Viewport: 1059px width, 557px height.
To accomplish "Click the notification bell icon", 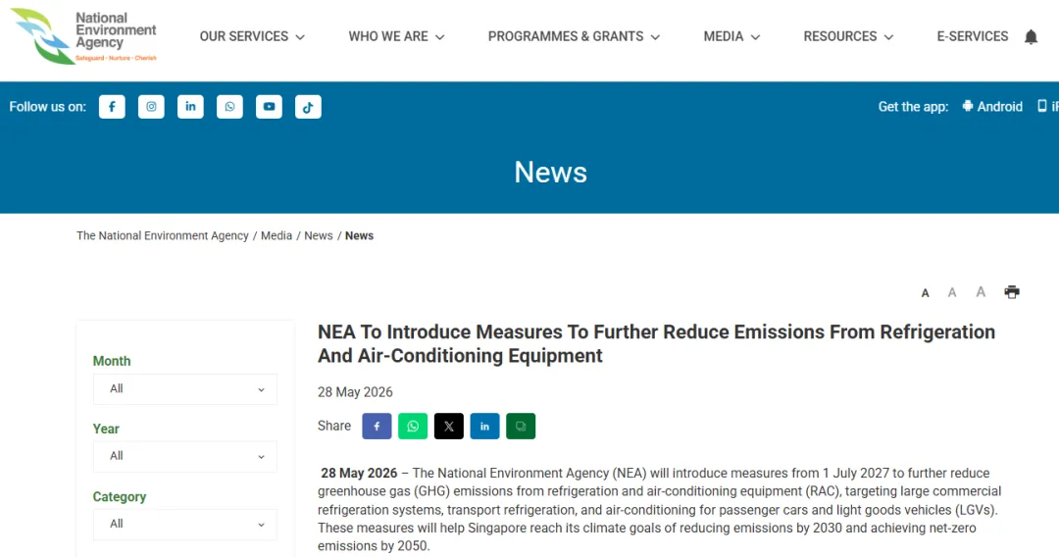I will point(1031,36).
